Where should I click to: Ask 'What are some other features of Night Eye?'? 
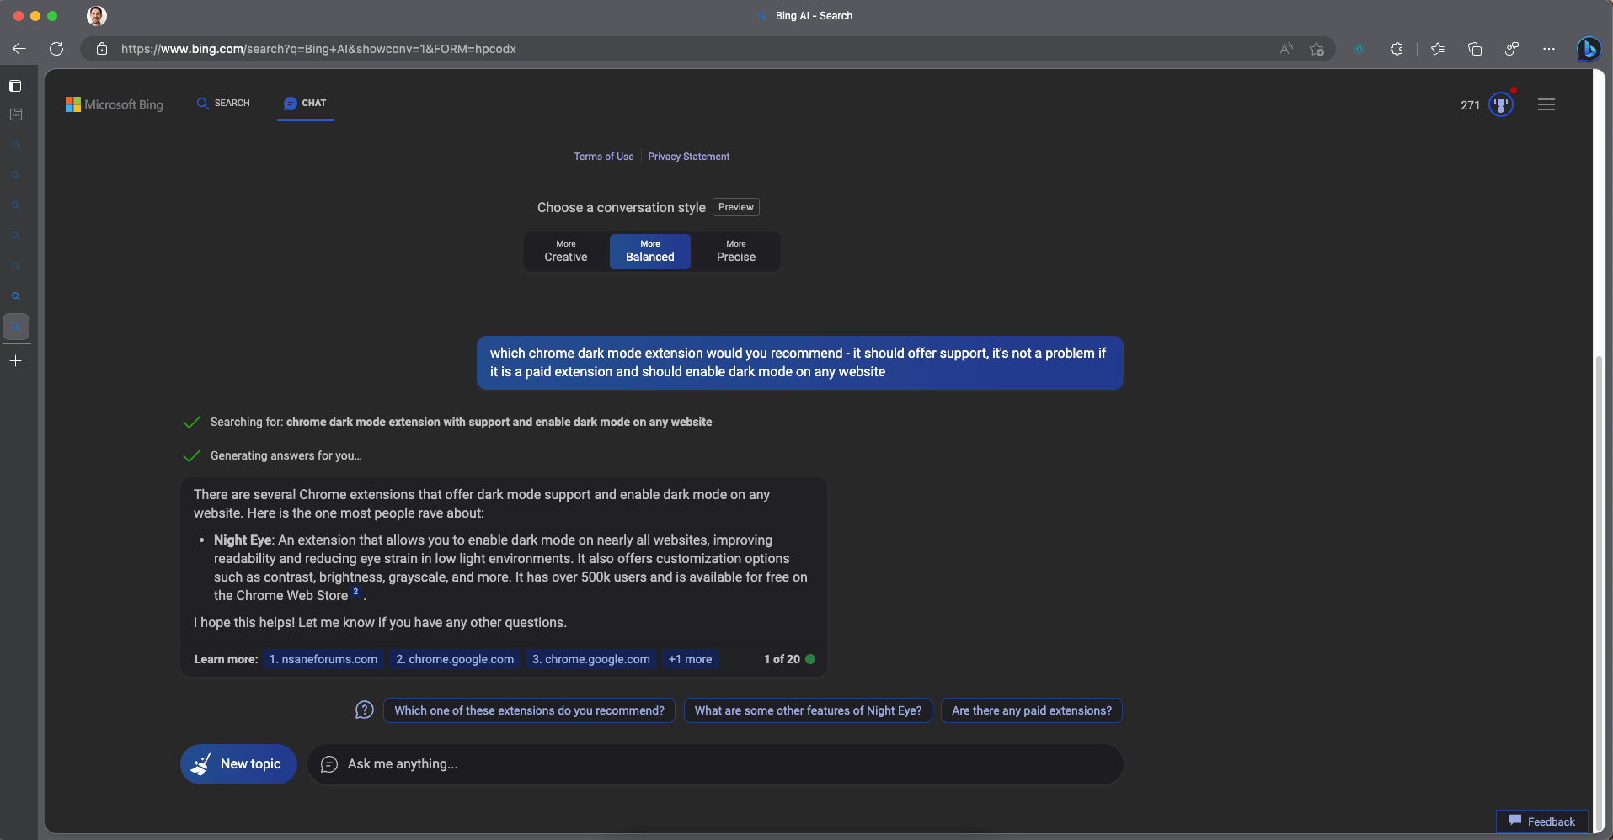click(x=808, y=710)
